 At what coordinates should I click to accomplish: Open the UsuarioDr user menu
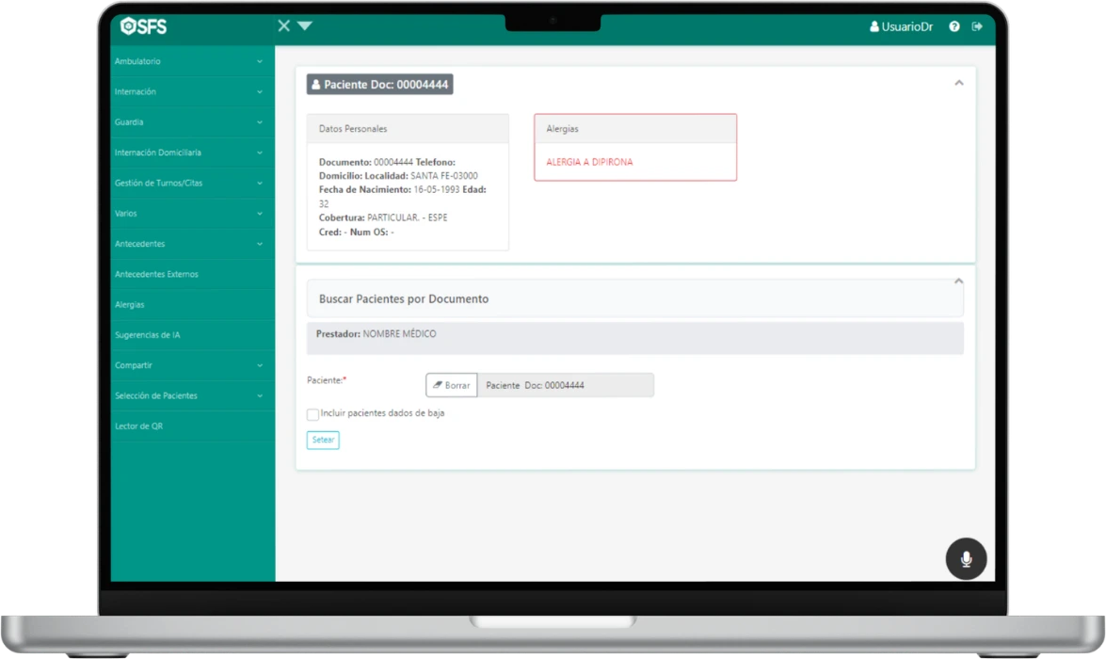pyautogui.click(x=901, y=26)
